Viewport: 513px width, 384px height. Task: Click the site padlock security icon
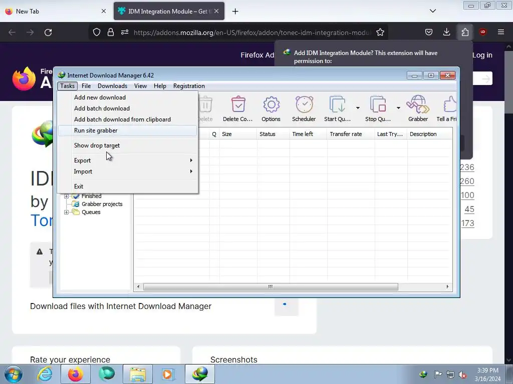click(x=111, y=32)
